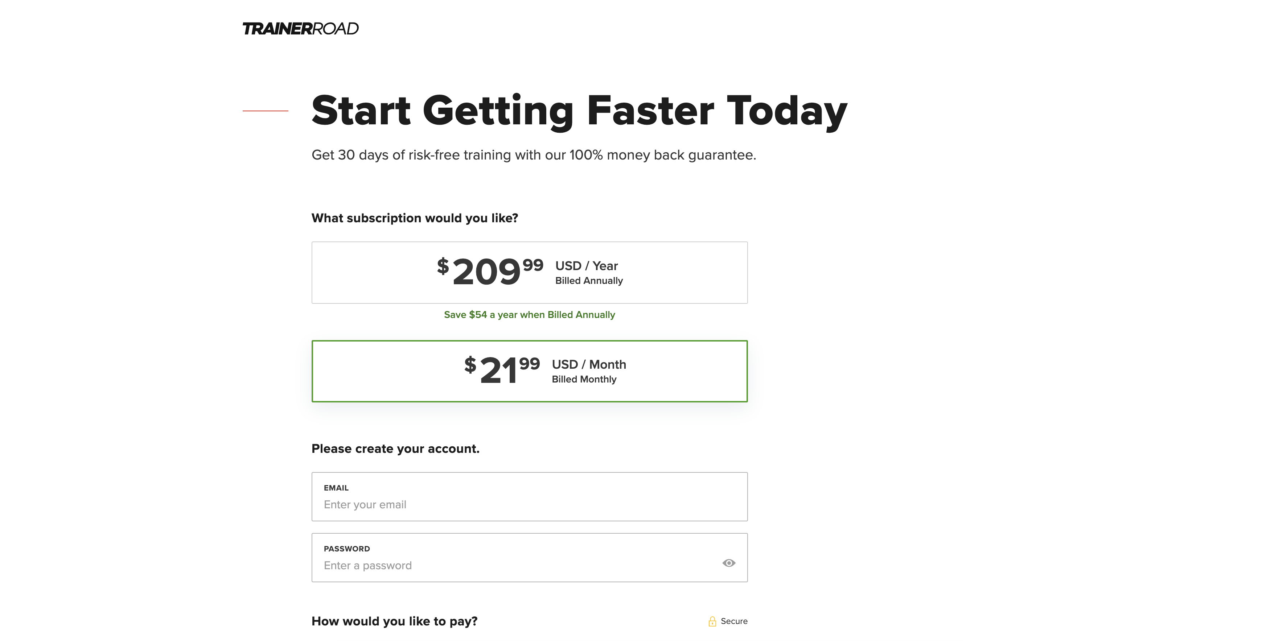This screenshot has width=1287, height=641.
Task: Click the "Billed Annually" caption in the plan card
Action: (589, 281)
